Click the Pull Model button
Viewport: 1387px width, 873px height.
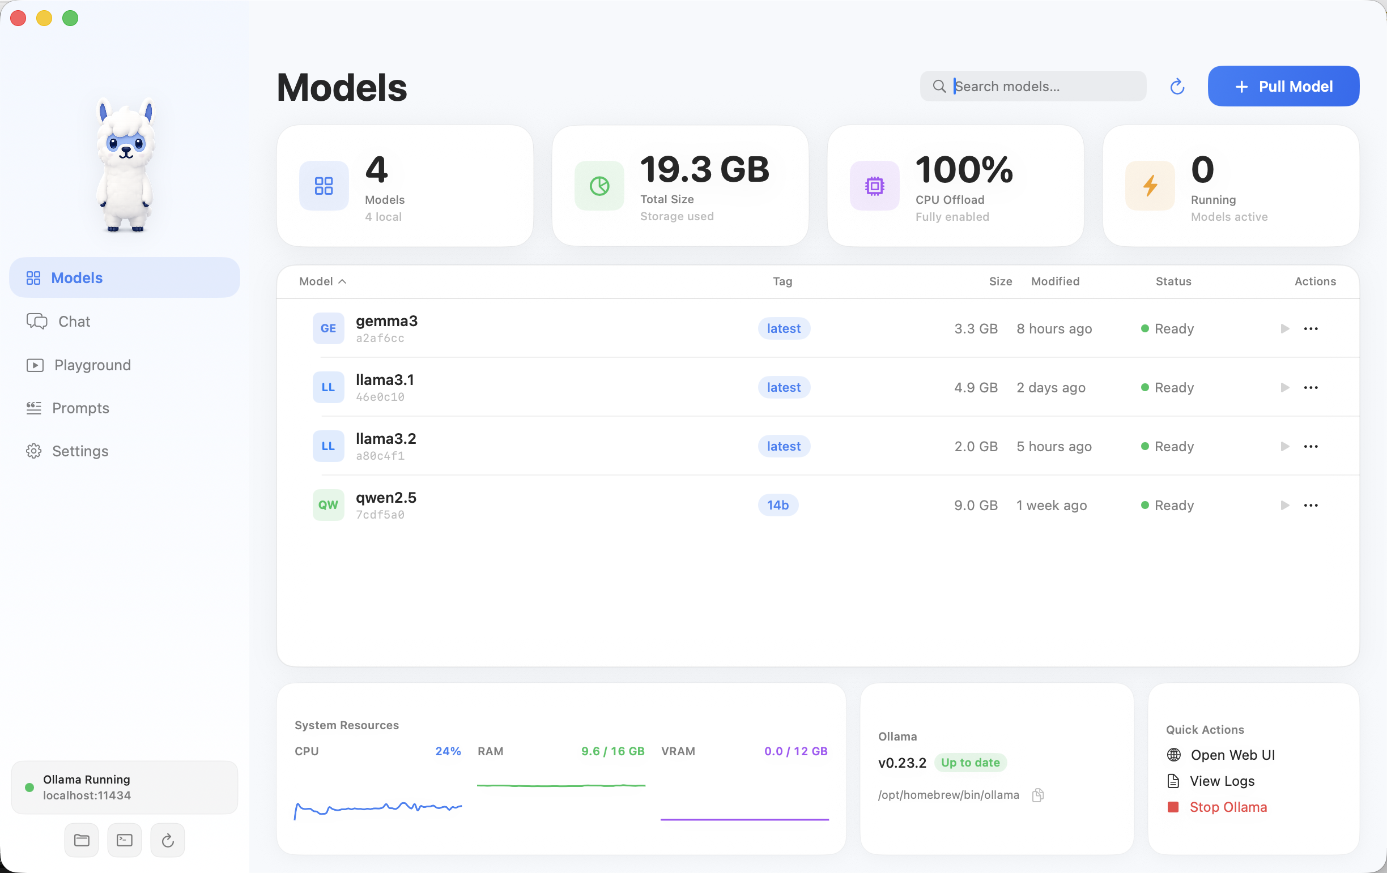[1283, 86]
